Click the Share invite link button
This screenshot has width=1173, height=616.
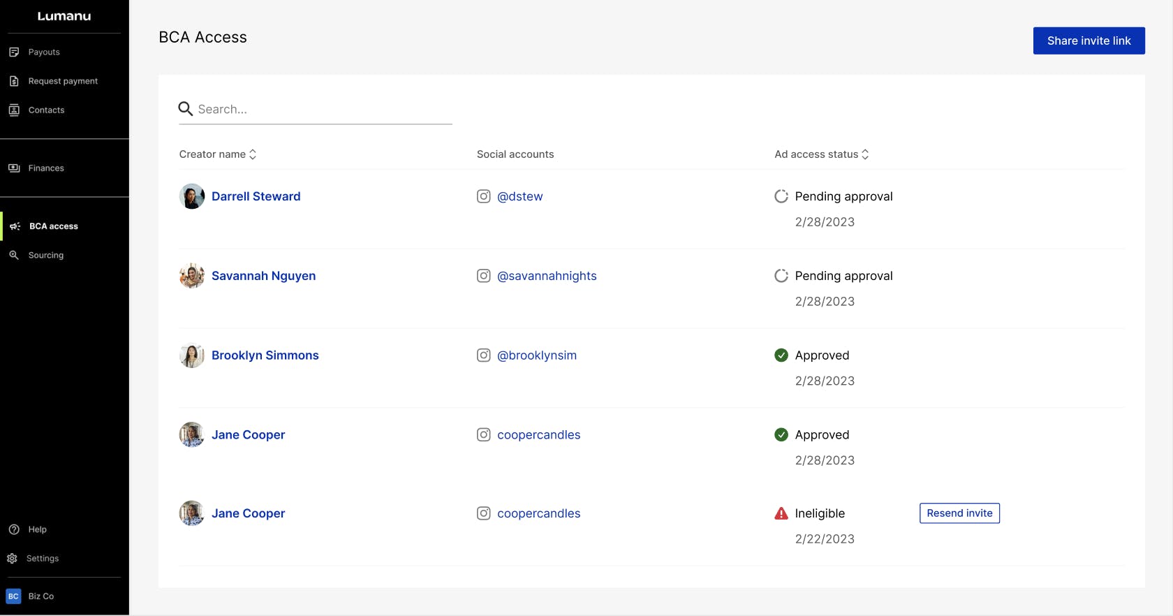click(1089, 41)
